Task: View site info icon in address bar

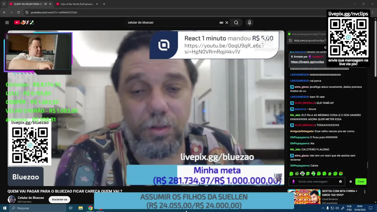Action: 27,12
